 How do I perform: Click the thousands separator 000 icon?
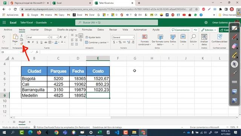(x=124, y=42)
